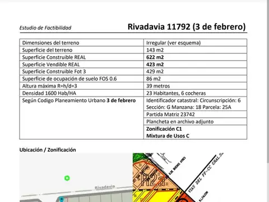The image size is (269, 202).
Task: Click the blue map pin near Rivadavia
Action: point(62,199)
